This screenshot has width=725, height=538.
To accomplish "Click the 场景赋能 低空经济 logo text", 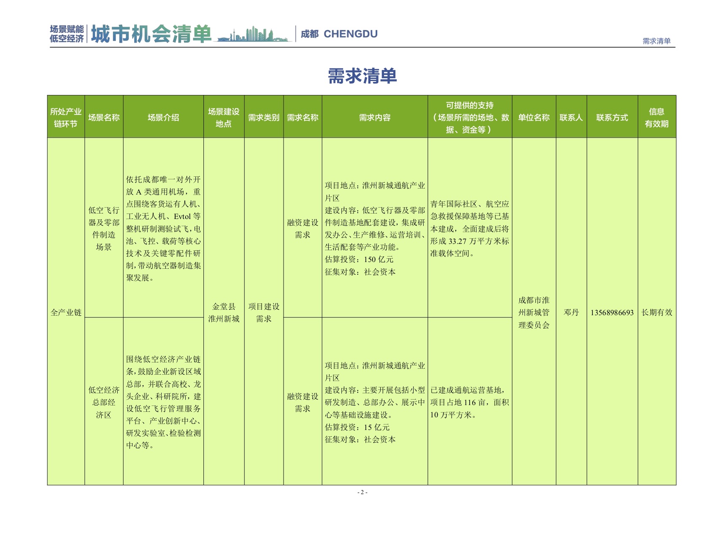I will click(x=67, y=34).
